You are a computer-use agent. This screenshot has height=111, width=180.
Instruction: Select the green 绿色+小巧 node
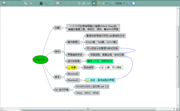100,61
